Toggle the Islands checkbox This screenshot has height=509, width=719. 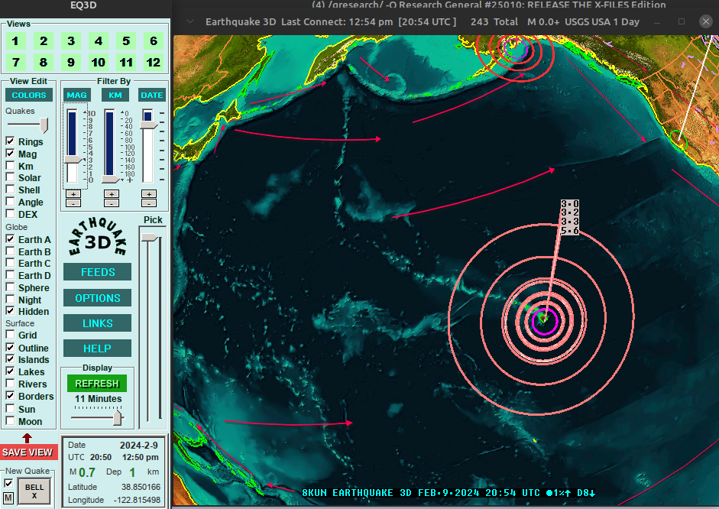tap(10, 359)
